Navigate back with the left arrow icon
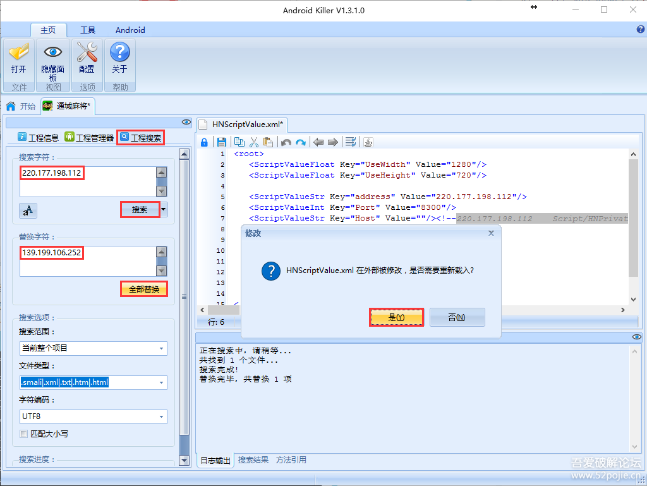The image size is (647, 486). point(318,143)
